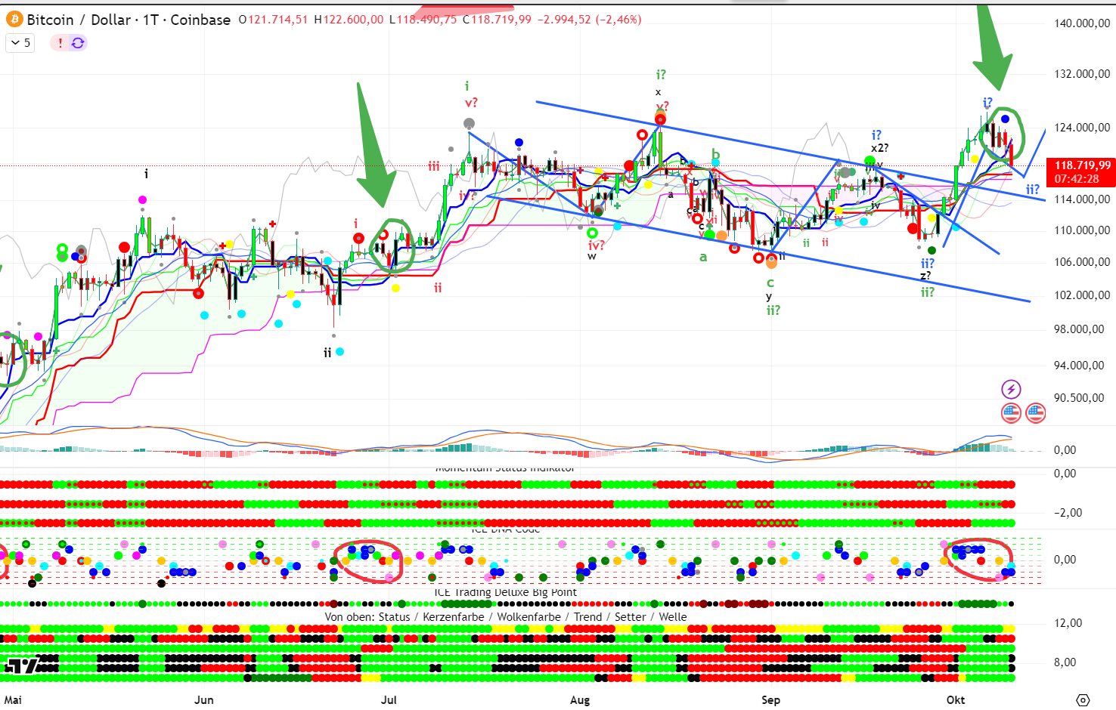This screenshot has width=1116, height=710.
Task: Click the Jul label on the time axis
Action: pyautogui.click(x=389, y=699)
